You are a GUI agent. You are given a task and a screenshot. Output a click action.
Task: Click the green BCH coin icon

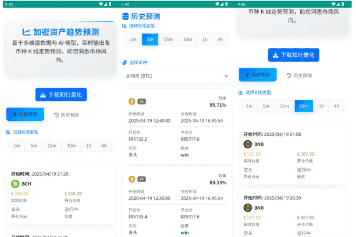coord(15,184)
